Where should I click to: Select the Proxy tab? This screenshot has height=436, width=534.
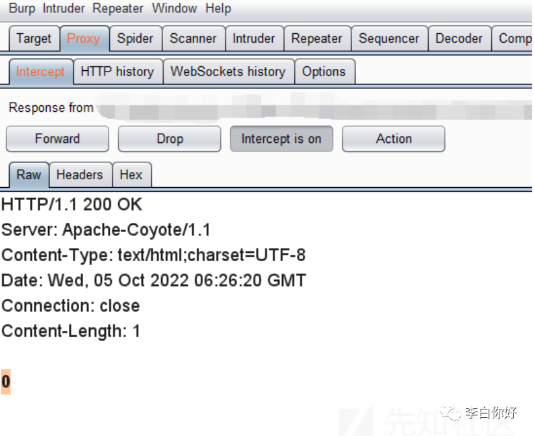[x=84, y=38]
